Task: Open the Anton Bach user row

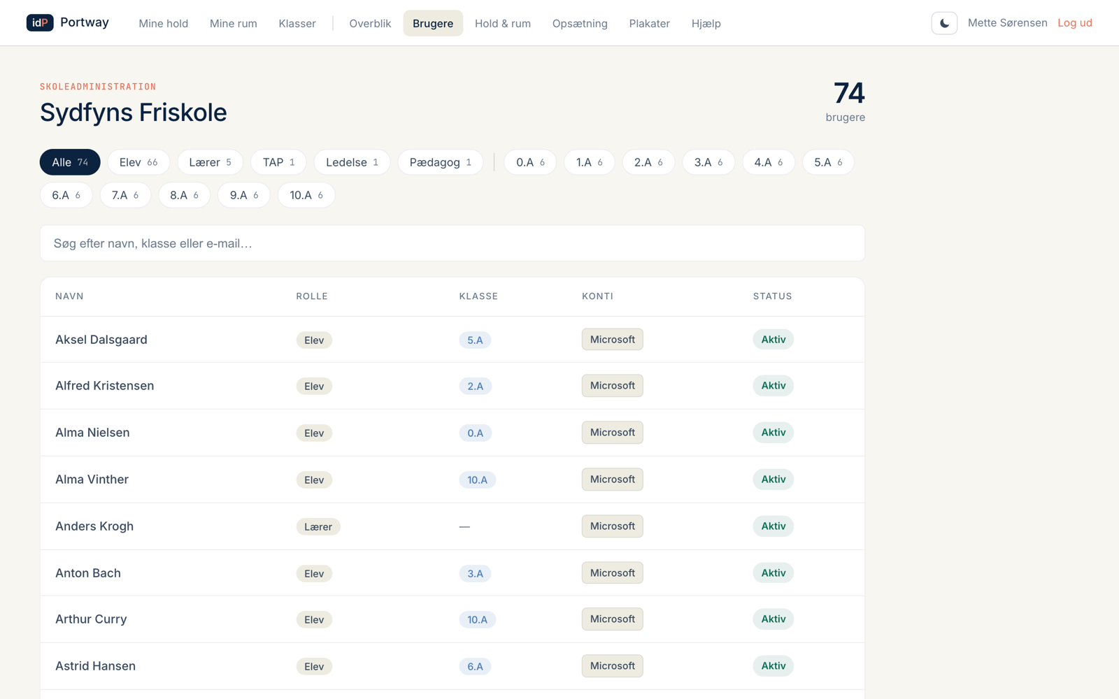Action: [x=452, y=573]
